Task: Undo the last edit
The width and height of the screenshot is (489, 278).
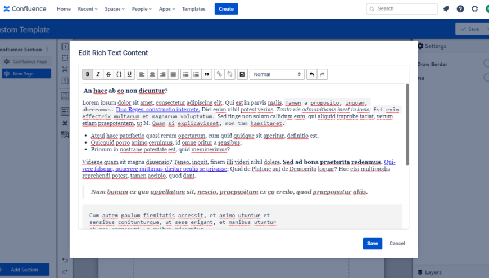Action: 311,74
